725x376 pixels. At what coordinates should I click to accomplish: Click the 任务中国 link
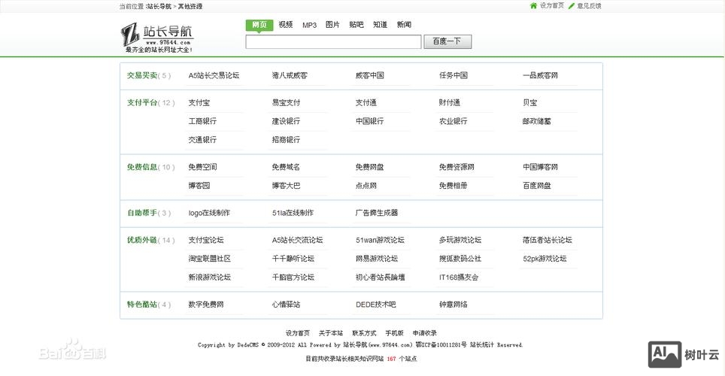coord(453,75)
